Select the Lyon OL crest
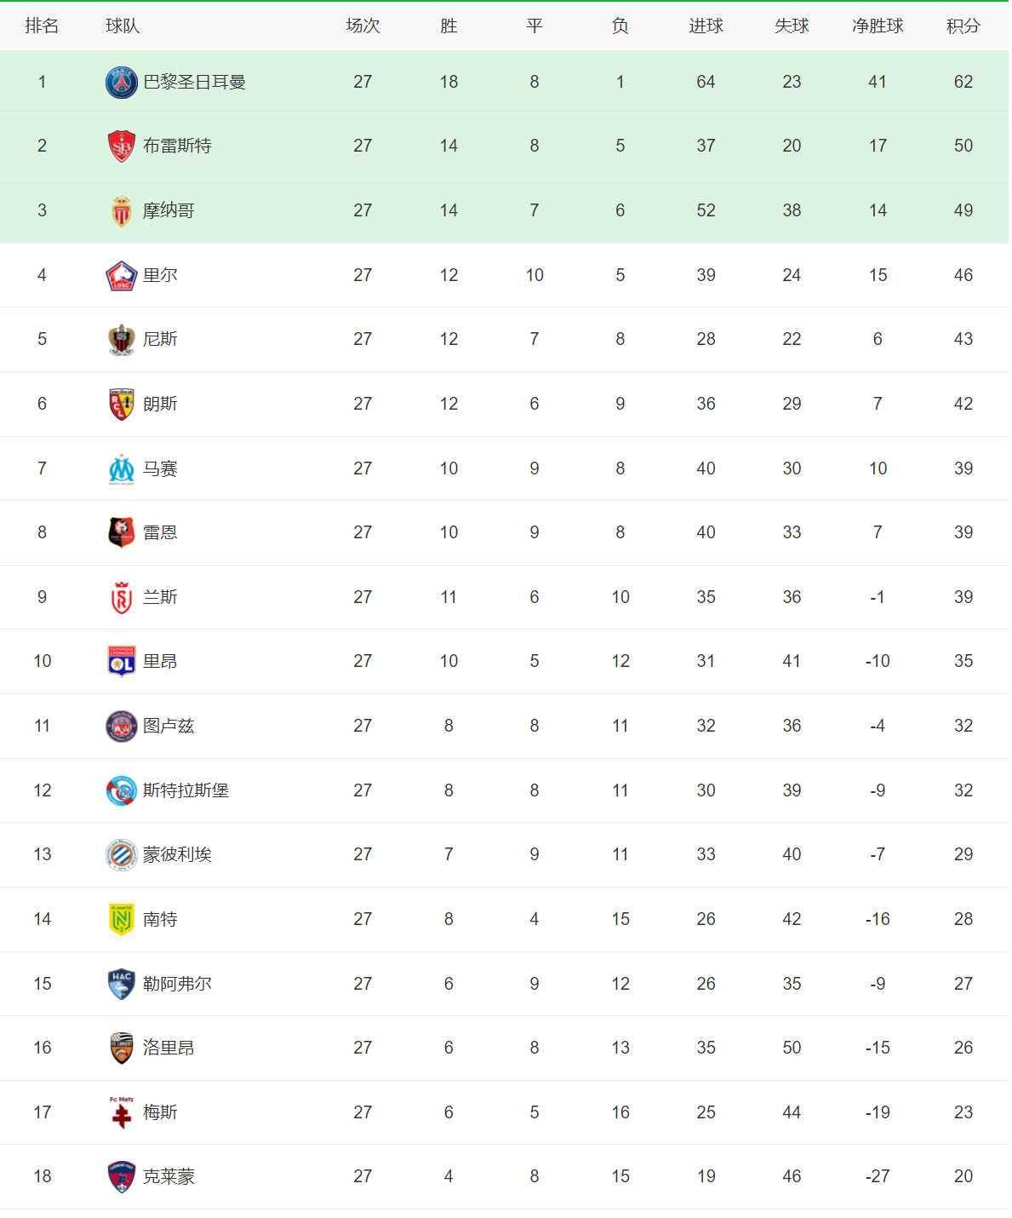The image size is (1012, 1218). click(x=121, y=662)
